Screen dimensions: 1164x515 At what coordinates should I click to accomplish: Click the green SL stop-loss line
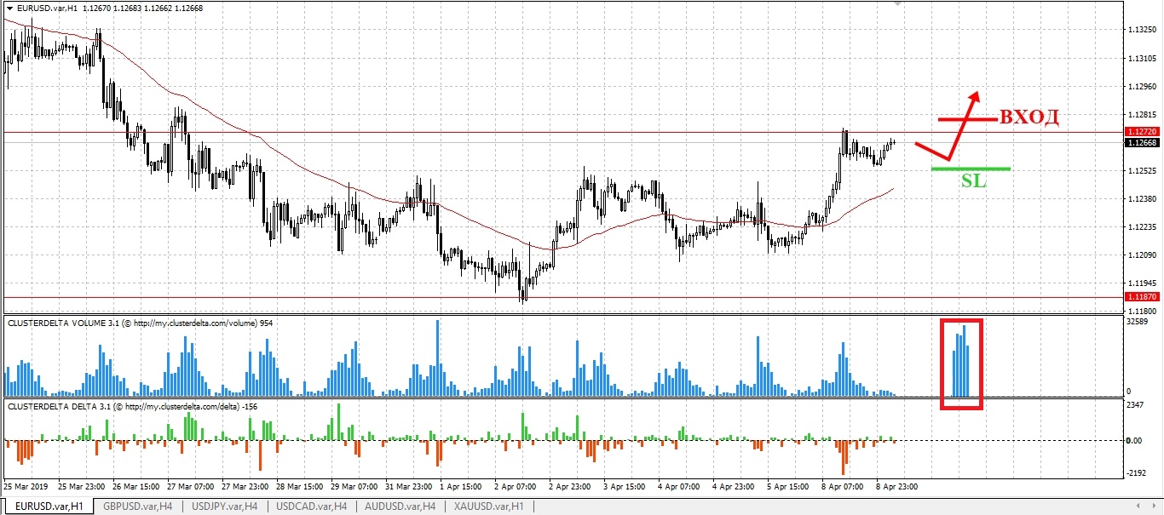[x=971, y=169]
